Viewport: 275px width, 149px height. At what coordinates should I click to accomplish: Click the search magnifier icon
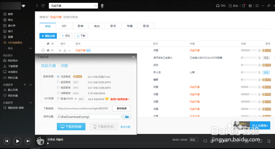[95, 6]
